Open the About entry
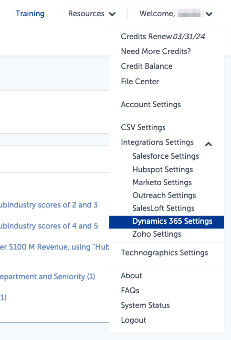 click(x=131, y=275)
